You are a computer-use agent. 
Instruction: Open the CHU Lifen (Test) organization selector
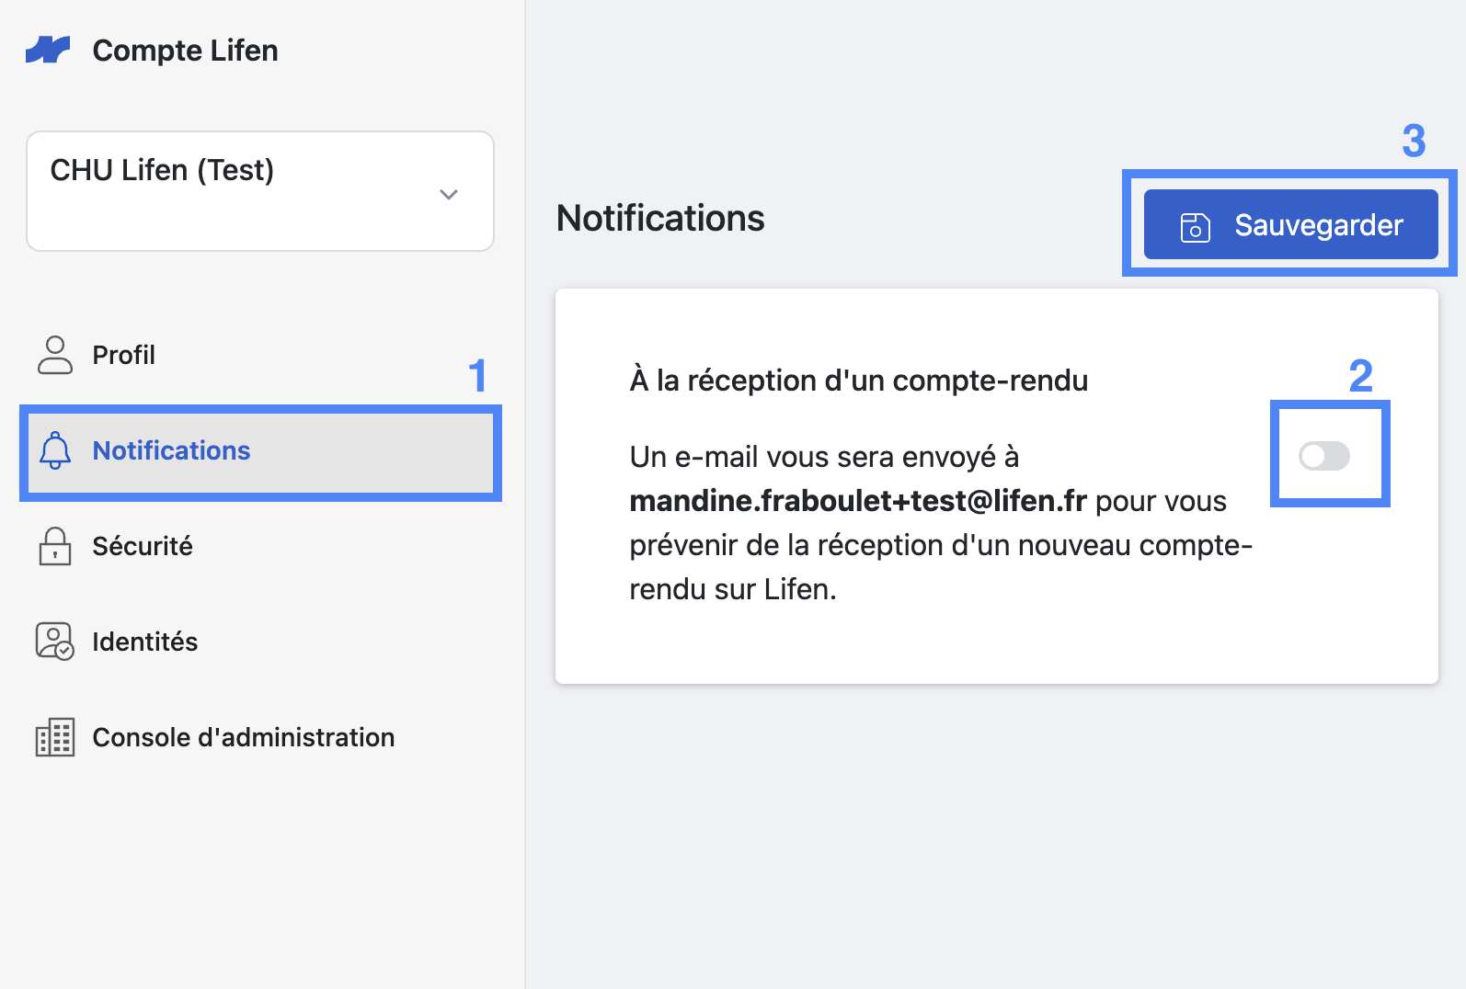tap(260, 191)
